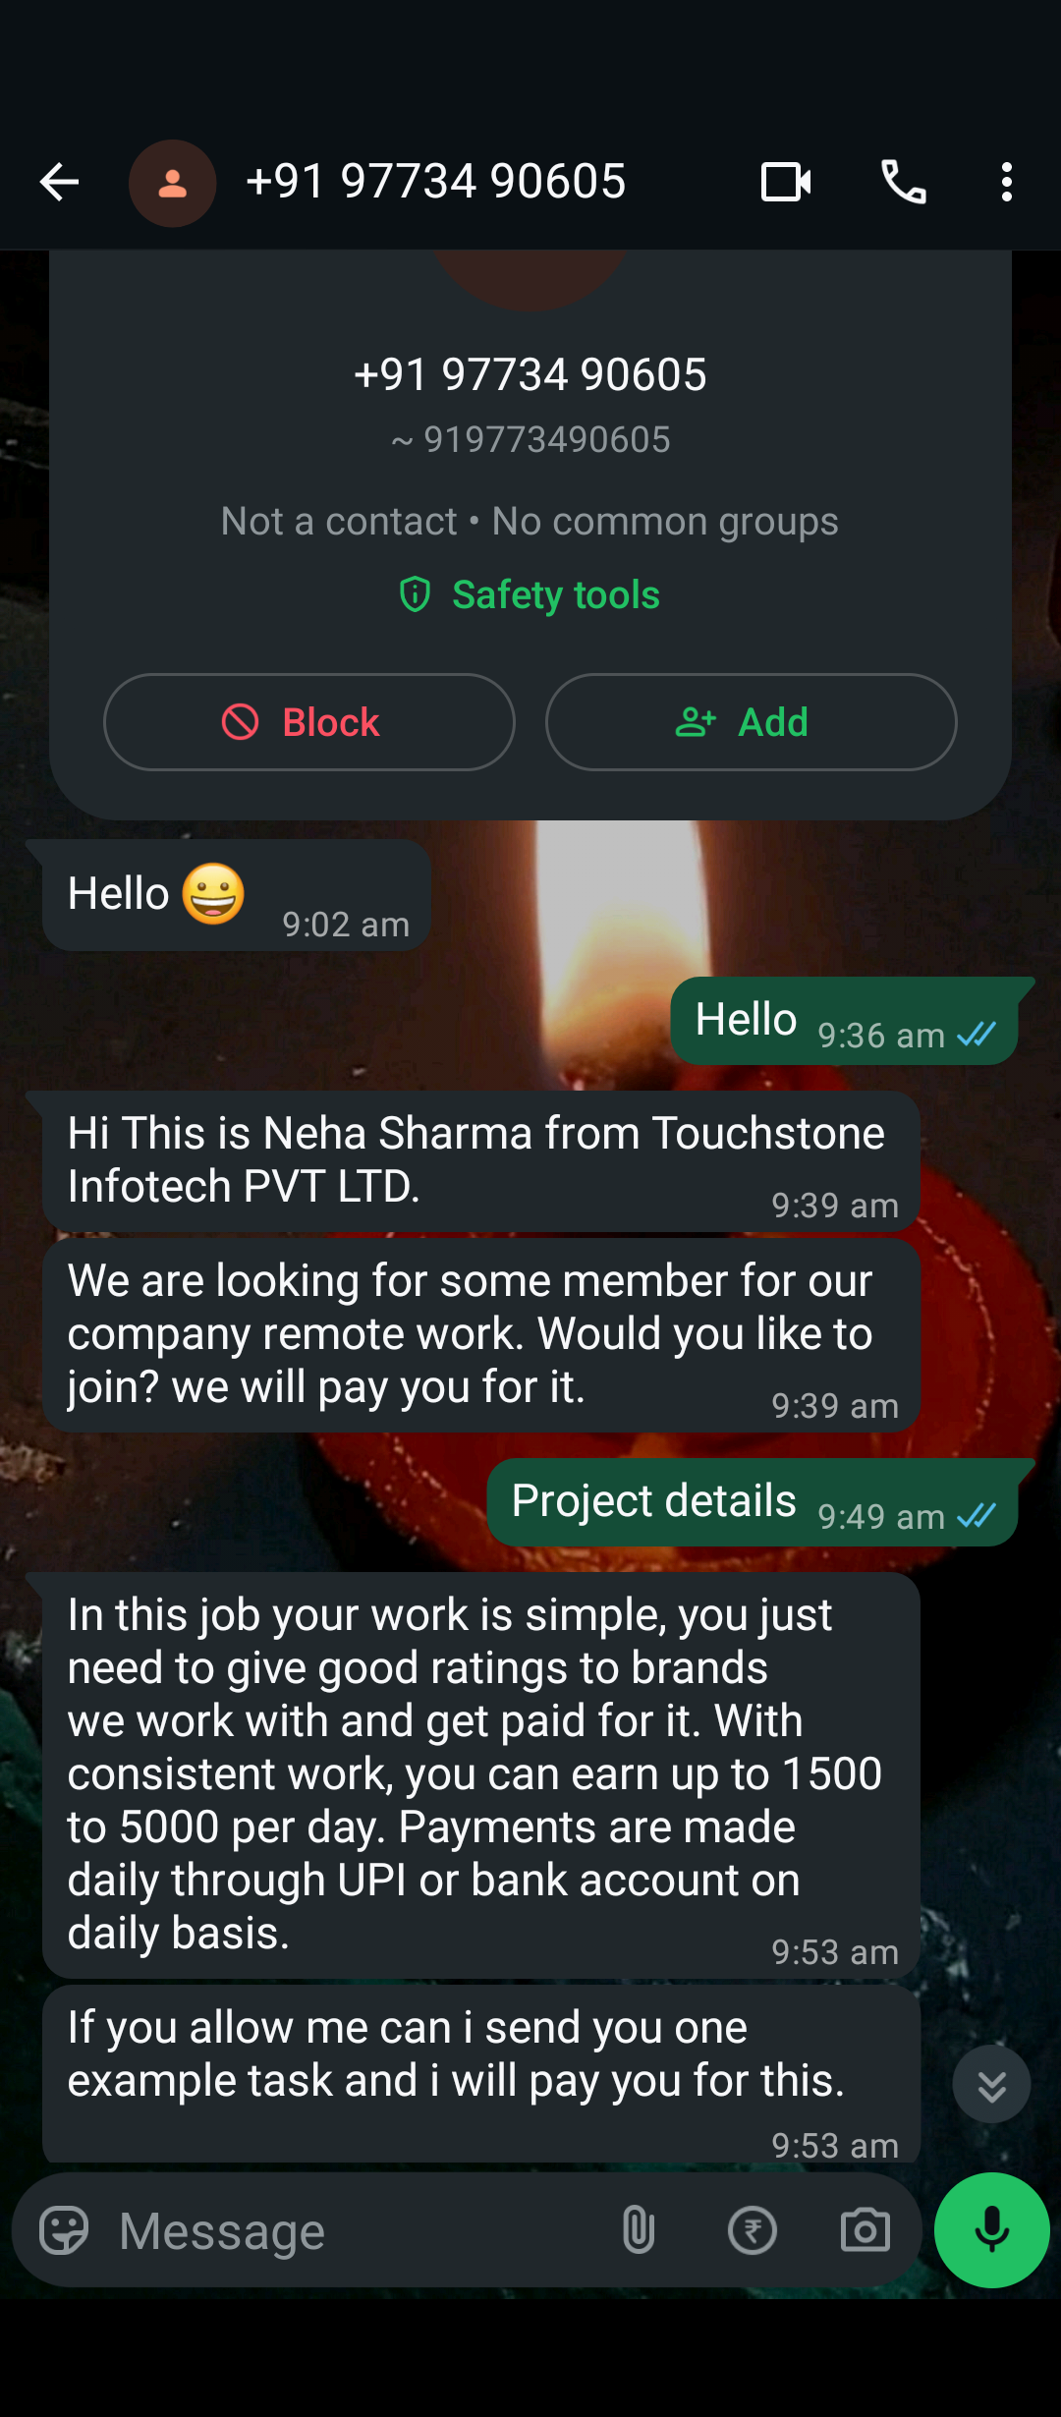
Task: Open the attachment paperclip menu
Action: click(639, 2230)
